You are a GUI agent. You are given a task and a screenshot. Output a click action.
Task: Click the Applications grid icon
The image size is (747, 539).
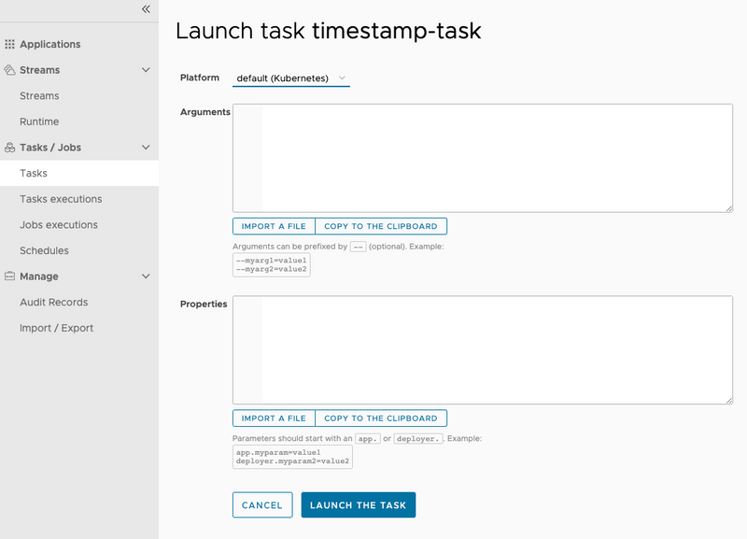(x=11, y=44)
